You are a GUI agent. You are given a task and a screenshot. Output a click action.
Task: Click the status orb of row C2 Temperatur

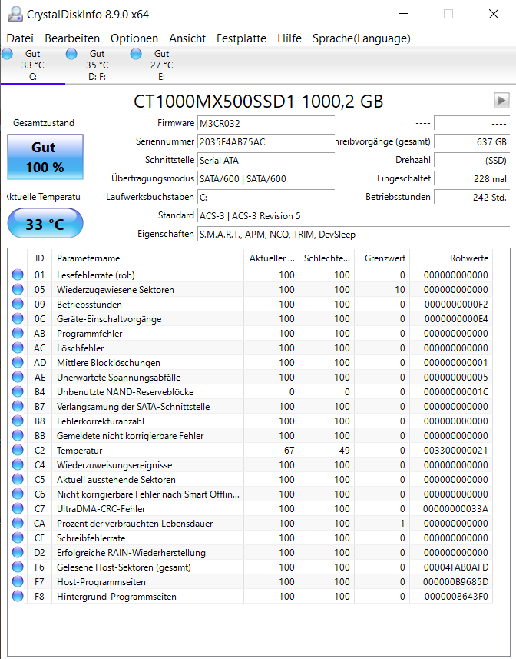coord(18,450)
